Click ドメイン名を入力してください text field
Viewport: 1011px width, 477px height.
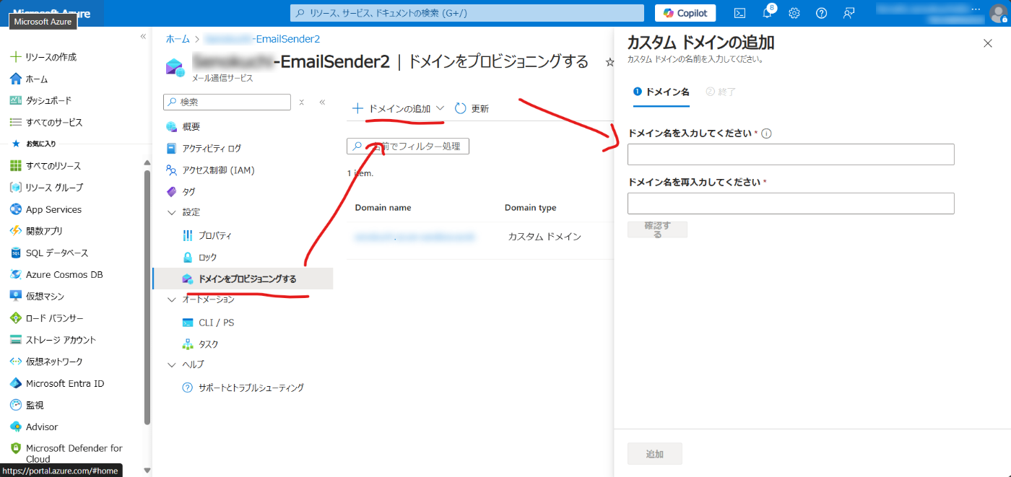(x=791, y=154)
